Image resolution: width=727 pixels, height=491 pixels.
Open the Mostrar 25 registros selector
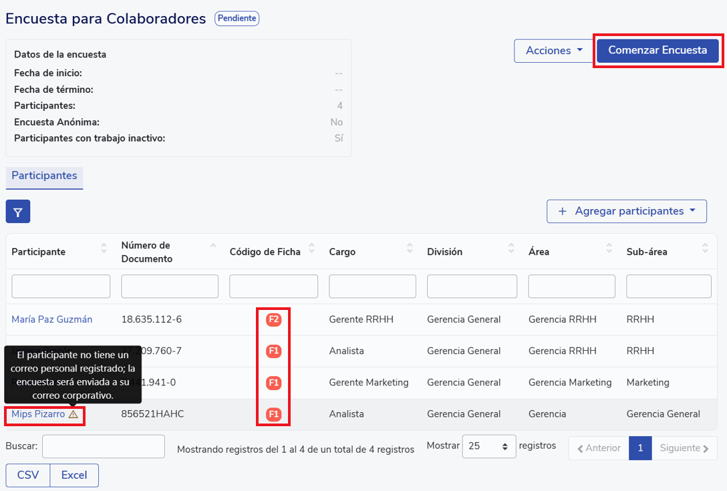click(x=489, y=446)
